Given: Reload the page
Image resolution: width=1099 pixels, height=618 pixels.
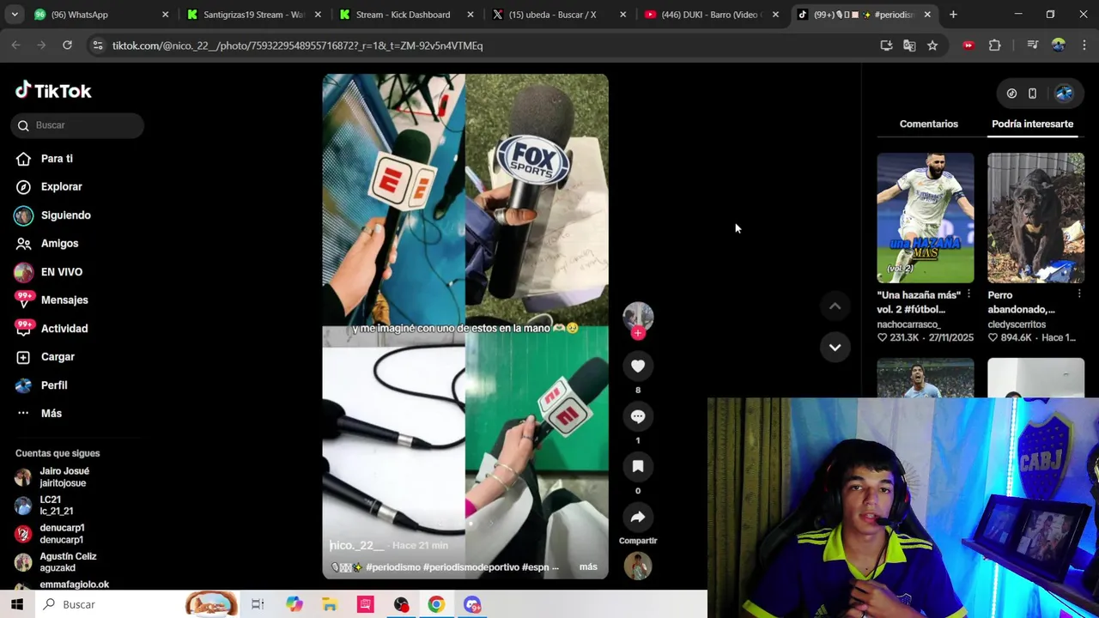Looking at the screenshot, I should 67,45.
